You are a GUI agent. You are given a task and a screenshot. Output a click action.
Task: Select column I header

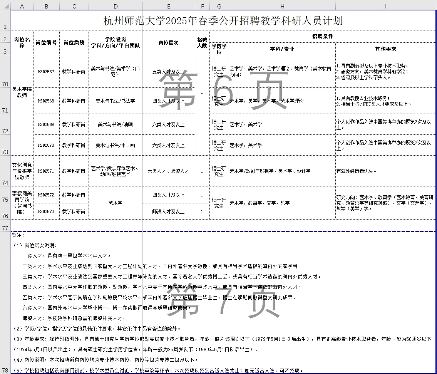pyautogui.click(x=385, y=6)
